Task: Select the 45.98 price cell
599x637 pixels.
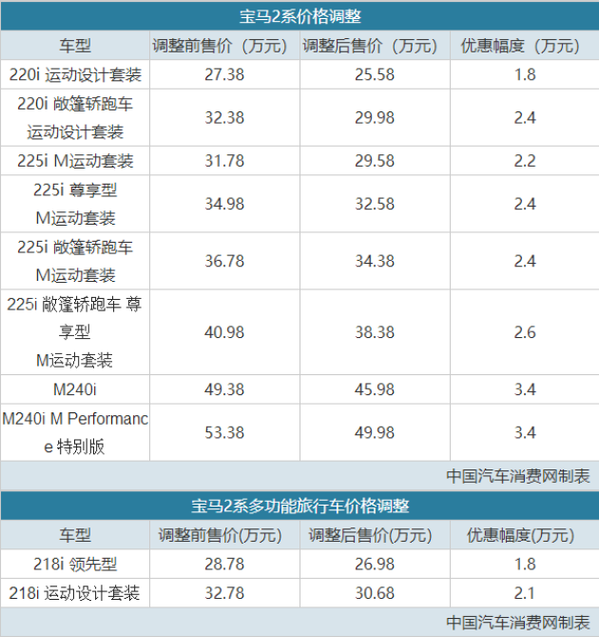Action: (375, 389)
